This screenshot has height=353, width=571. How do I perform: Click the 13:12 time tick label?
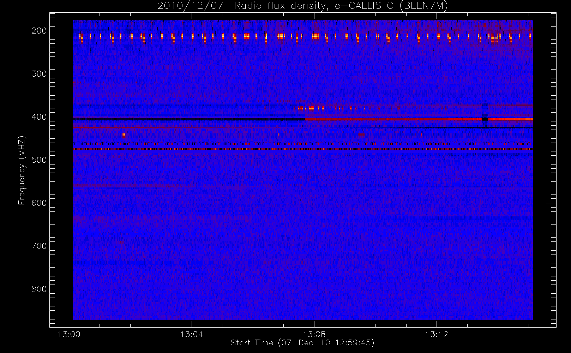[437, 334]
